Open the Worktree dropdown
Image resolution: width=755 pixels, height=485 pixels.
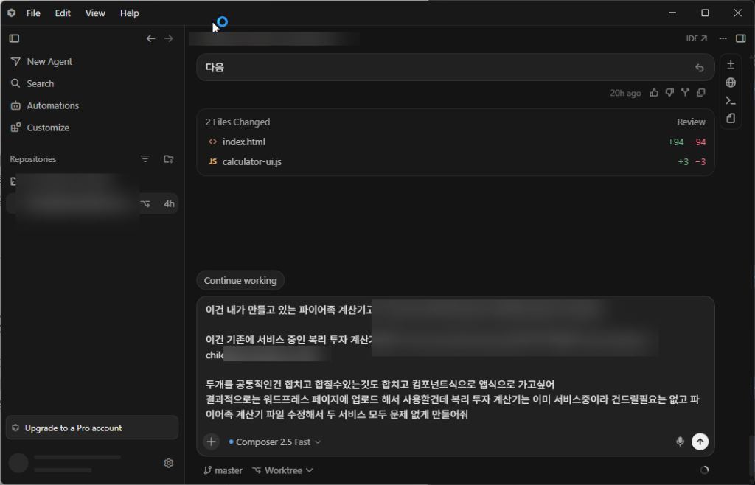coord(283,470)
